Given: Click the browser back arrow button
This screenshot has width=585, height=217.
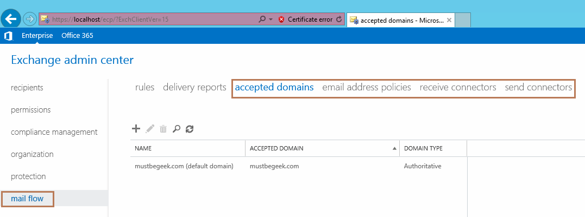Looking at the screenshot, I should pos(11,19).
